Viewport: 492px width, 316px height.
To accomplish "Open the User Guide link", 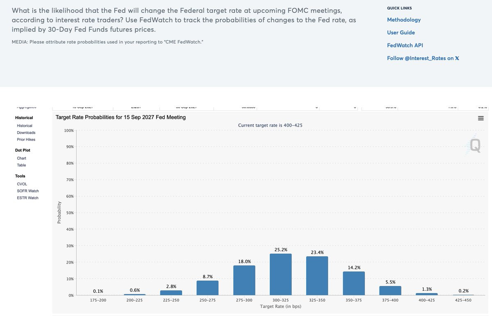I will click(401, 32).
